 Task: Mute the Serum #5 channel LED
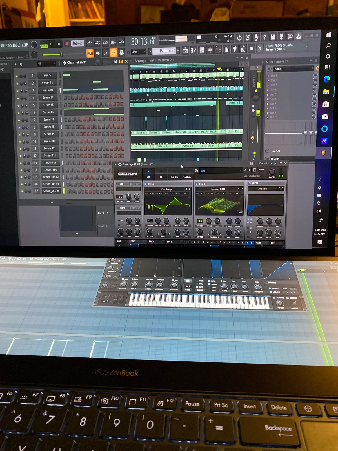pos(17,105)
